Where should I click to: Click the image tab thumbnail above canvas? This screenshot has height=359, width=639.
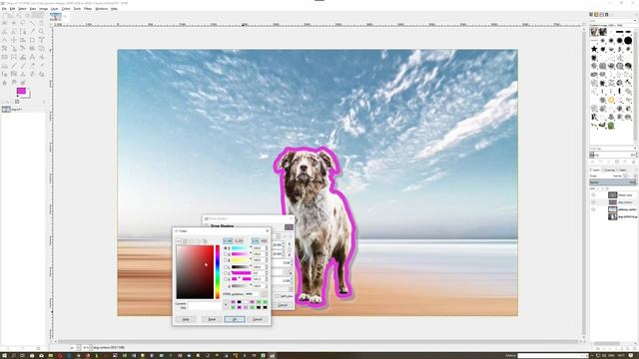pos(56,17)
